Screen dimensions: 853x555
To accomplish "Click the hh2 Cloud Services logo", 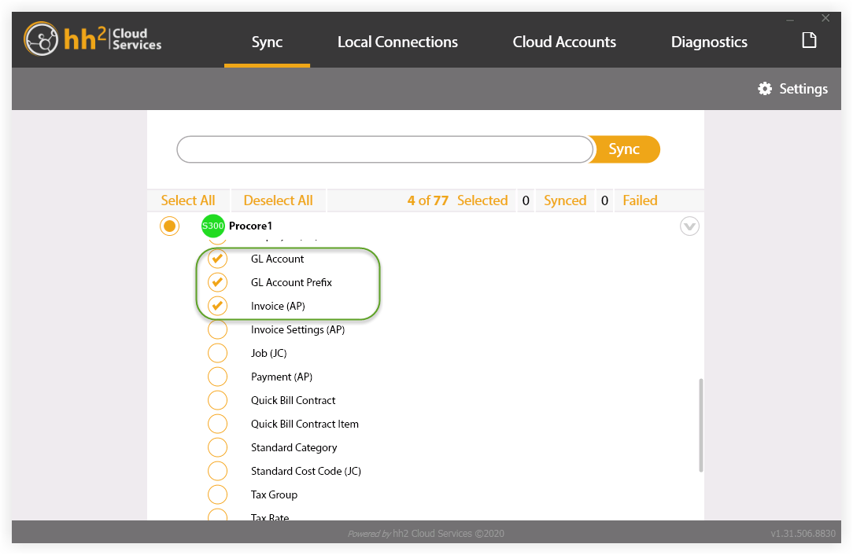I will (91, 39).
